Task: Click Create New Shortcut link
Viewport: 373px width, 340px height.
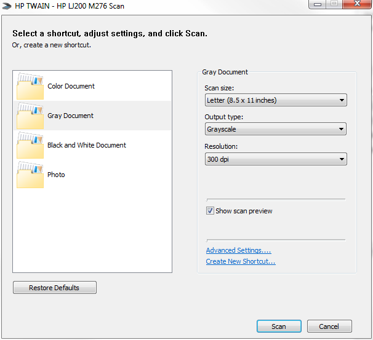Action: click(241, 261)
